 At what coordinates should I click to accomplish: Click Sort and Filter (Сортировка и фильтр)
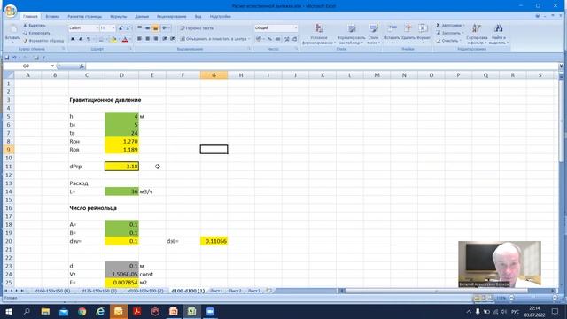477,34
